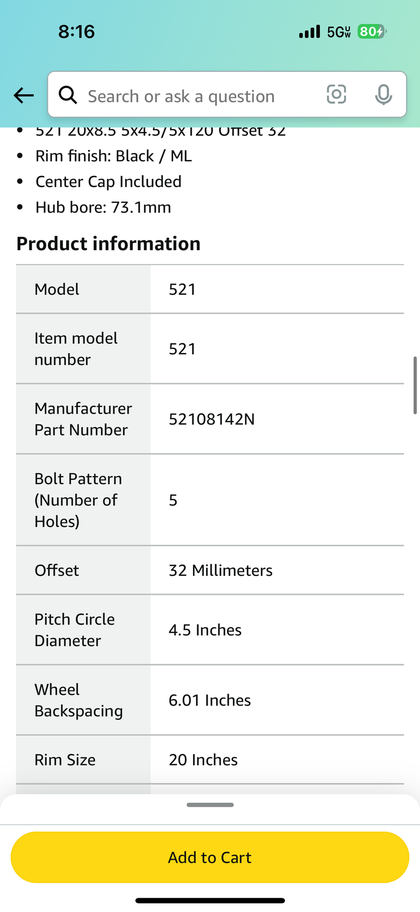Tap the "Hub bore: 73.1mm" bullet
The width and height of the screenshot is (420, 912).
(103, 208)
